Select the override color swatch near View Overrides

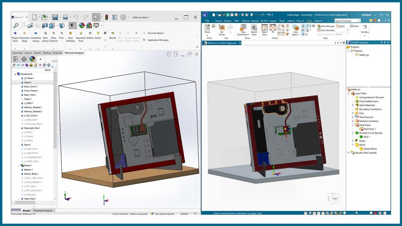point(342,30)
